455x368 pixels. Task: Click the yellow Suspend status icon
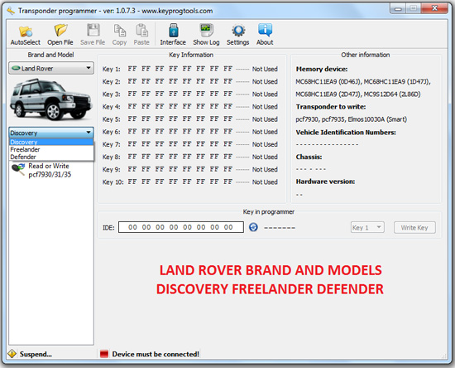click(12, 354)
